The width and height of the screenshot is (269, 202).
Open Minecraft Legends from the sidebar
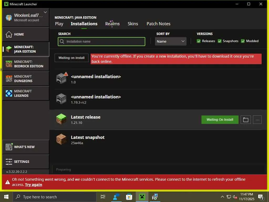coord(26,93)
